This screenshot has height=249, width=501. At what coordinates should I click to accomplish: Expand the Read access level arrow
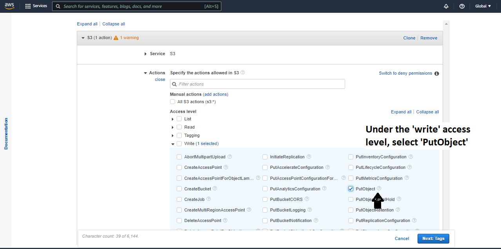click(172, 127)
